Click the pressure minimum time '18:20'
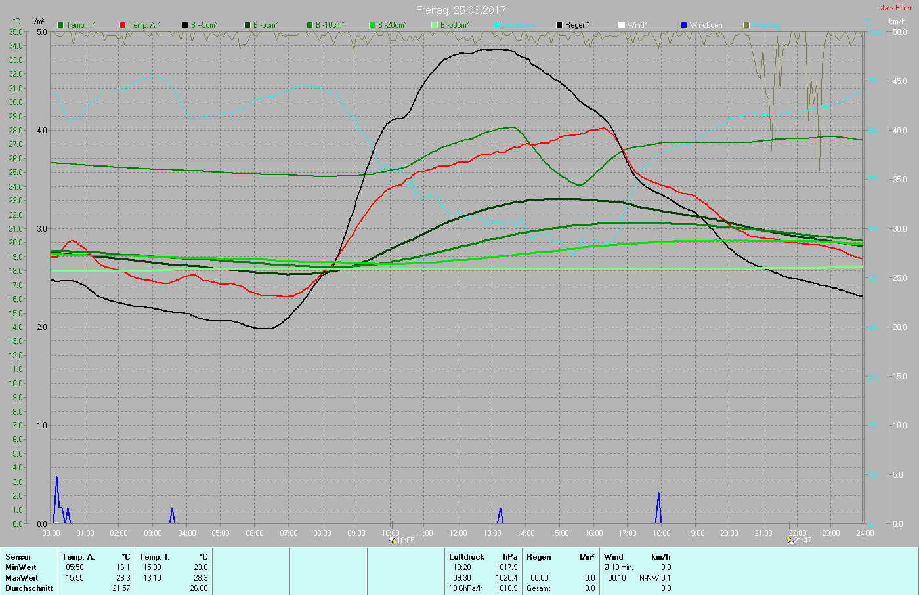Viewport: 919px width, 595px height. (x=462, y=567)
